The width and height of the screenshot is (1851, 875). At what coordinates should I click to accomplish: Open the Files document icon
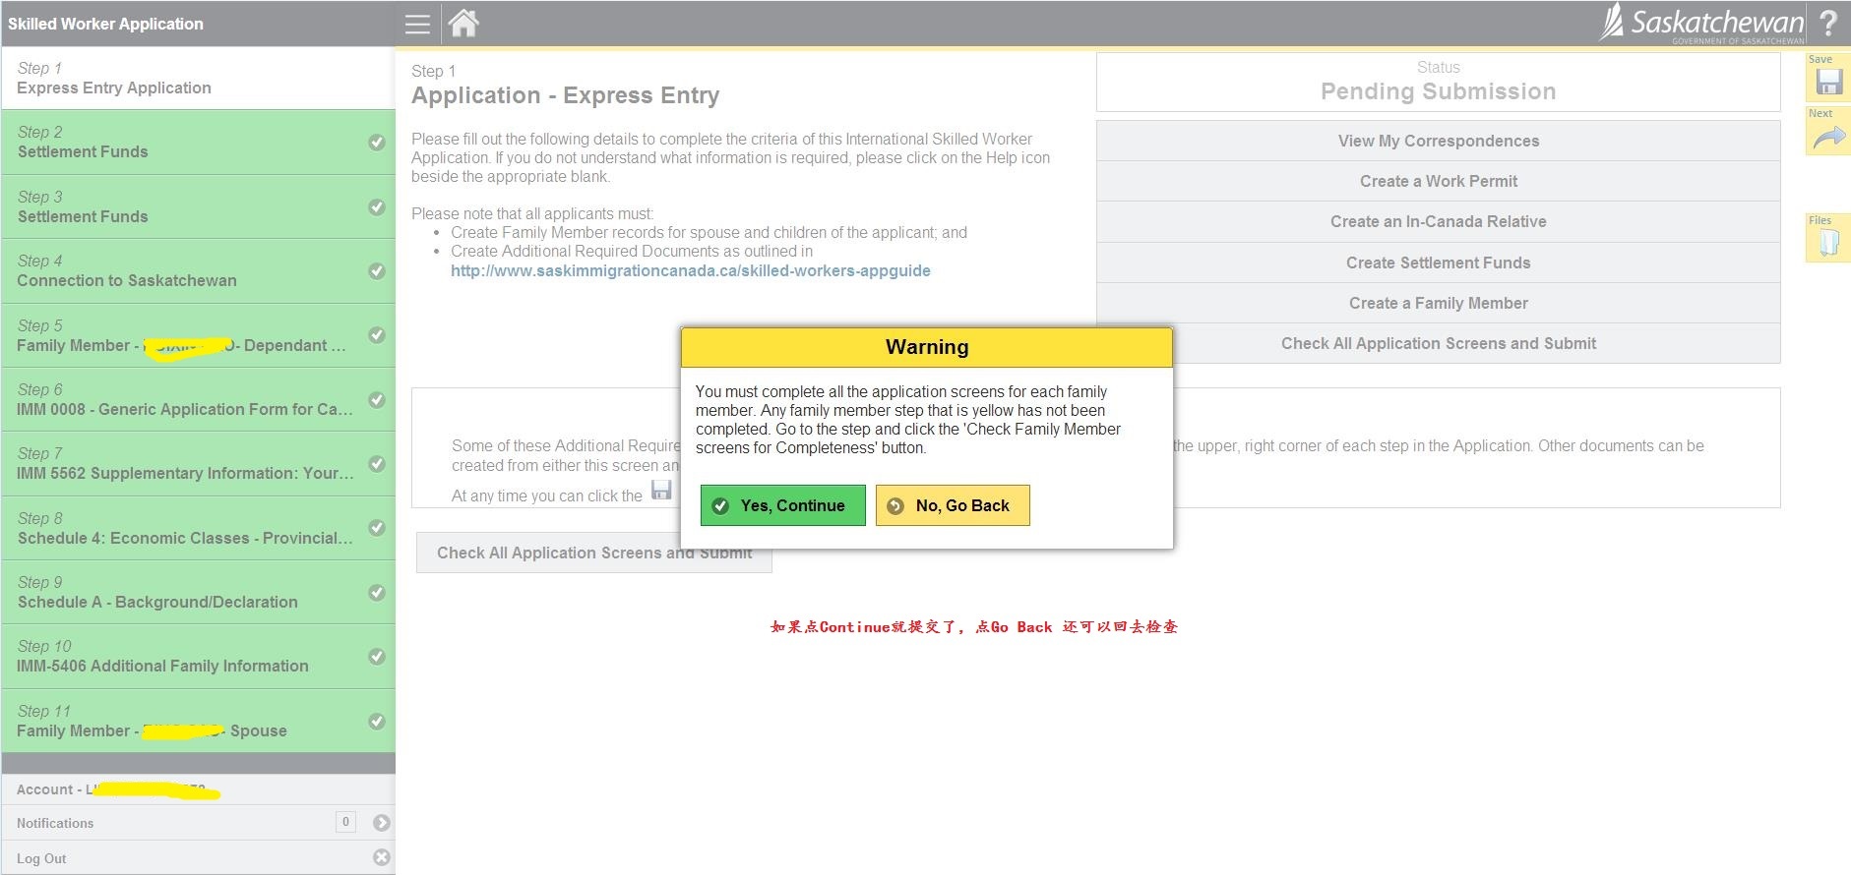pos(1828,242)
